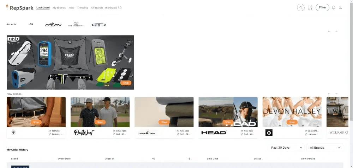Open Microsites navigation item
The width and height of the screenshot is (353, 168).
(111, 8)
